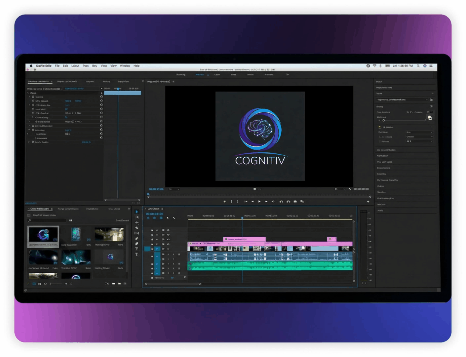Open the macOS Spotlight search icon
The image size is (466, 357).
(x=418, y=66)
